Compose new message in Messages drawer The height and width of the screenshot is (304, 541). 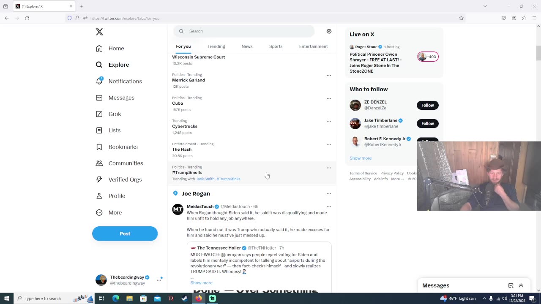[x=511, y=285]
